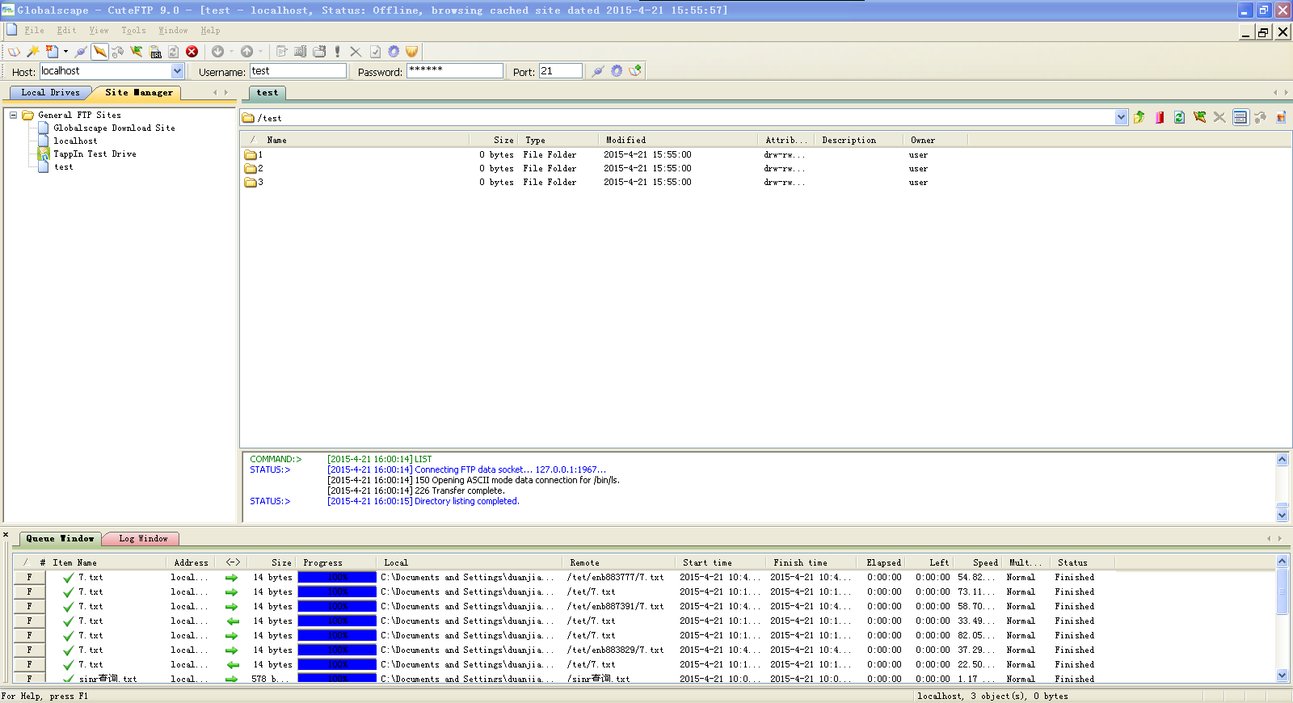Close the bottom queue pane with X

point(6,535)
